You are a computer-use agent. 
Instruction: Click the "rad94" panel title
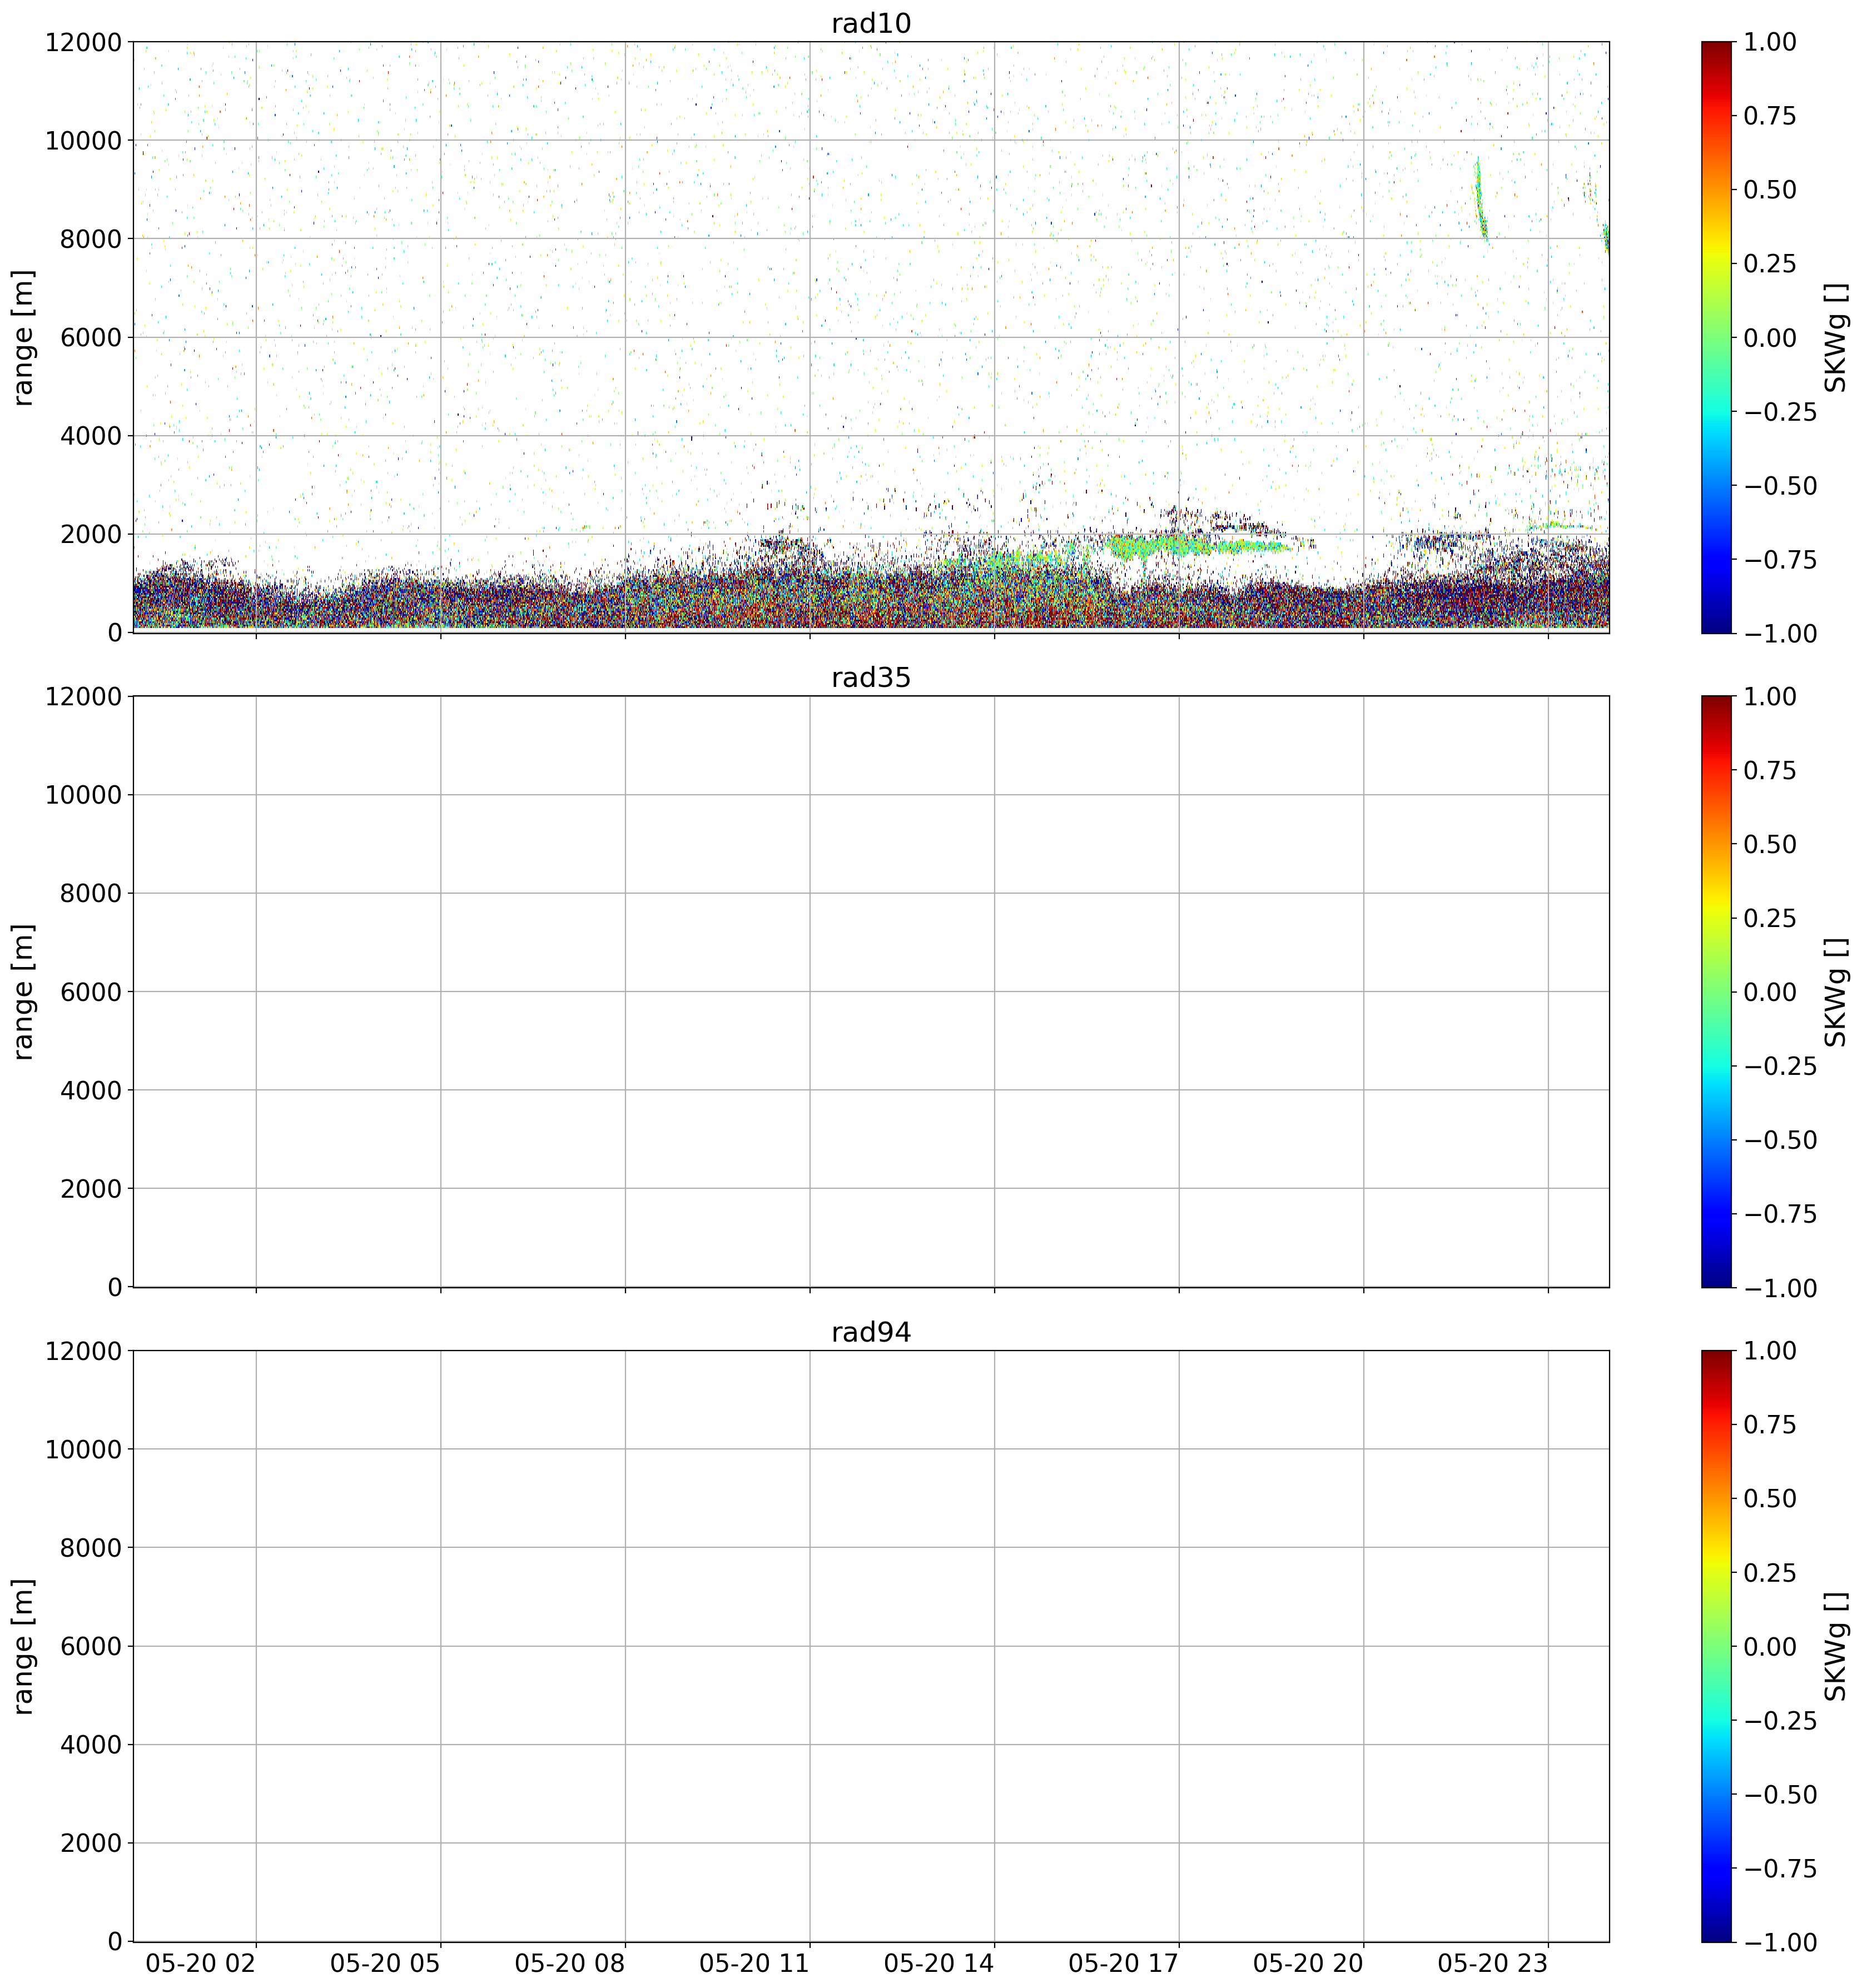871,1332
